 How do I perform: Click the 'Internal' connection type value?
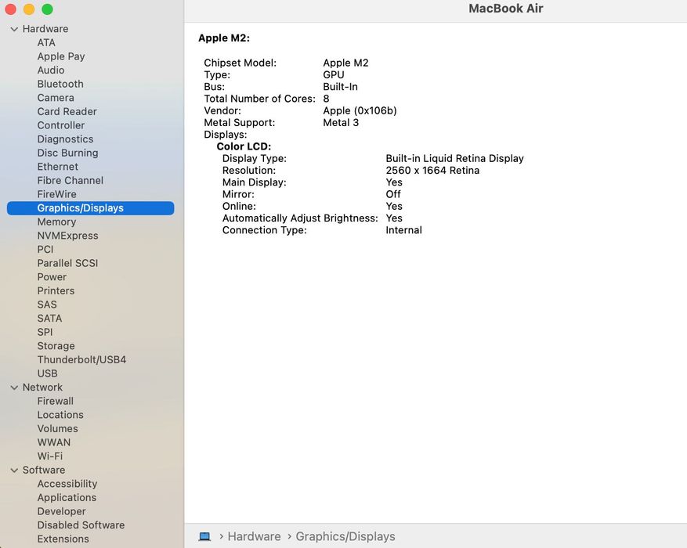pos(403,230)
